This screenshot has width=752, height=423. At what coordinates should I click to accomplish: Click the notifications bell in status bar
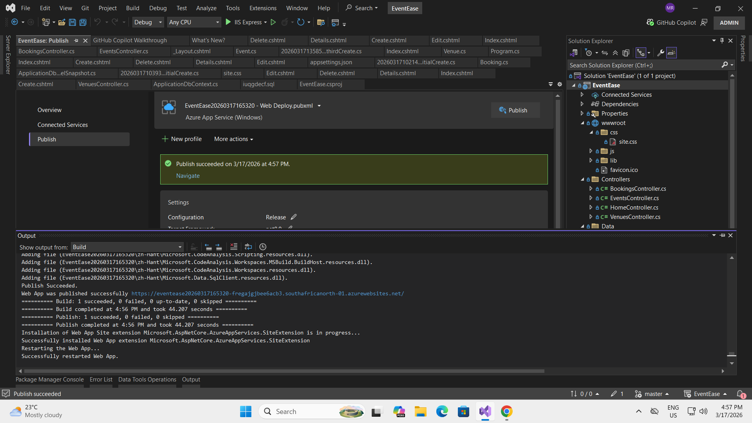click(x=740, y=394)
